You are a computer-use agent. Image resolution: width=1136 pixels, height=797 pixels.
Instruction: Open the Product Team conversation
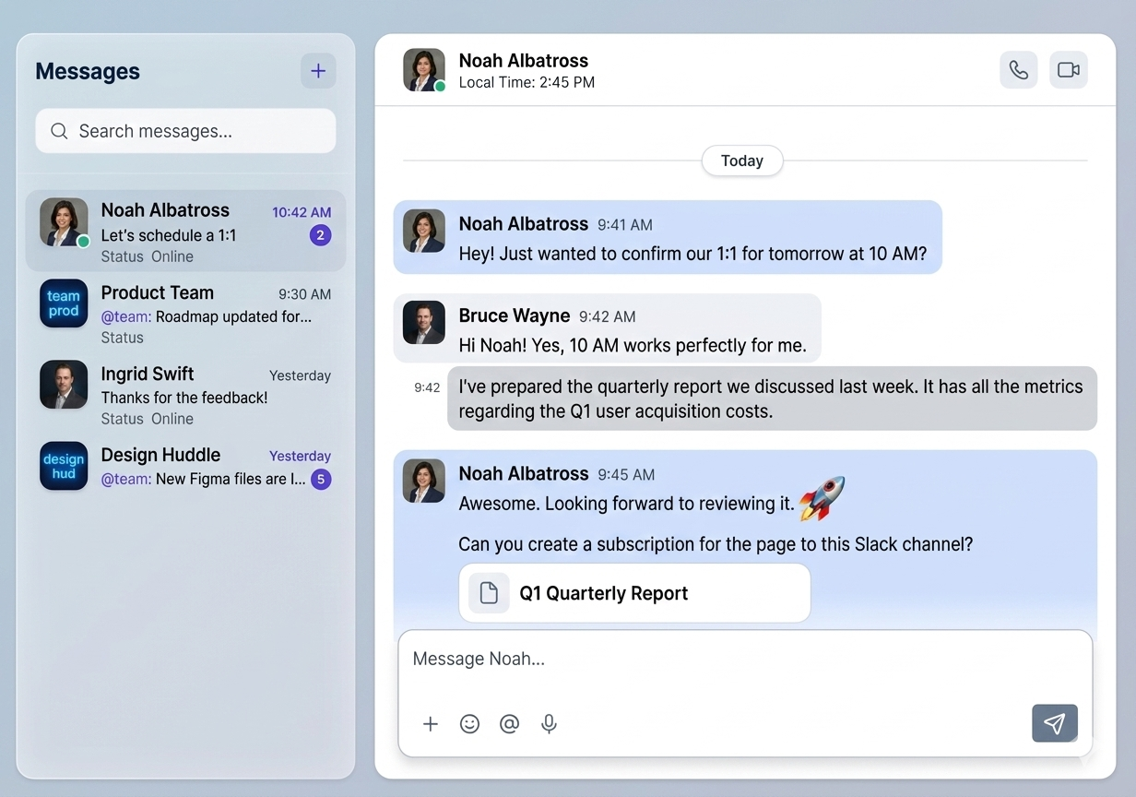[x=184, y=313]
